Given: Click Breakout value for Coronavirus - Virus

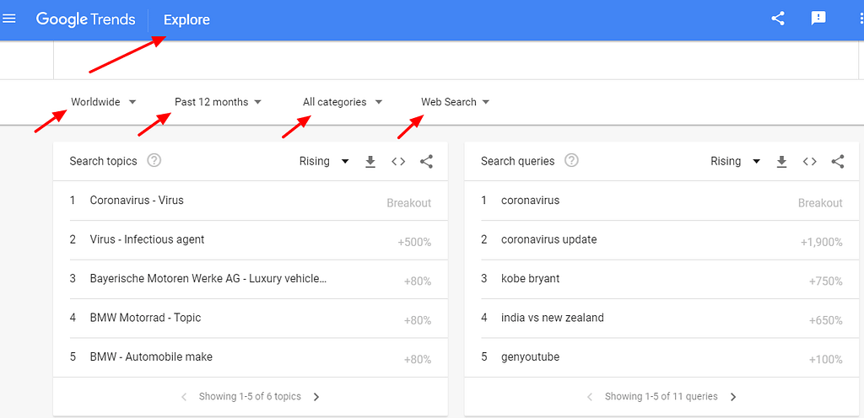Looking at the screenshot, I should click(409, 203).
